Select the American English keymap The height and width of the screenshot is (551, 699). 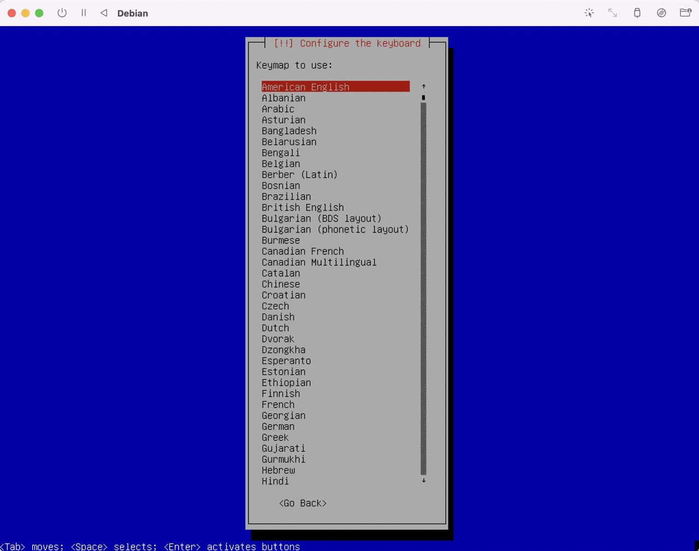coord(335,87)
